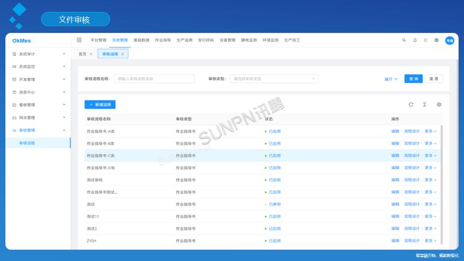464x261 pixels.
Task: Collapse the 审核管理 sidebar menu
Action: pyautogui.click(x=38, y=130)
